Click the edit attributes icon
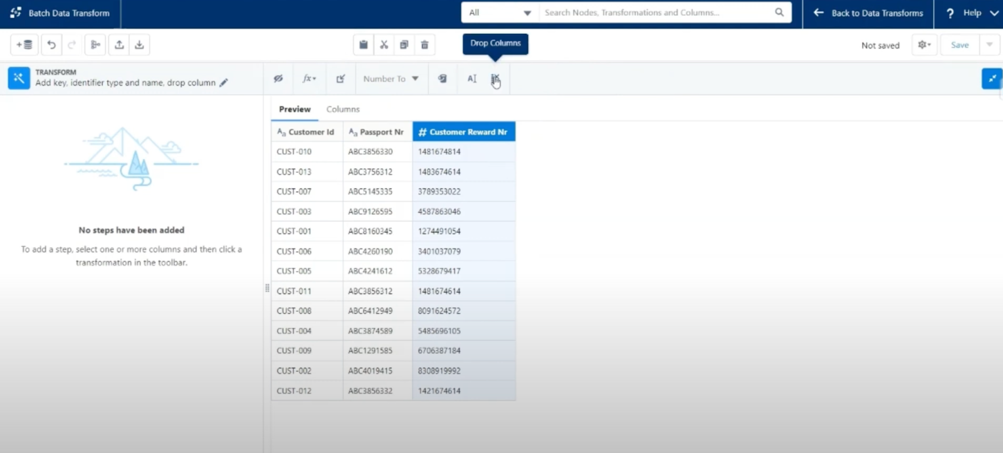The height and width of the screenshot is (453, 1003). pyautogui.click(x=340, y=78)
